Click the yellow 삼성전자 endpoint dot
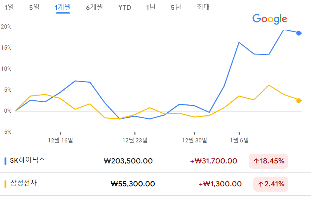The width and height of the screenshot is (315, 198). (x=299, y=101)
